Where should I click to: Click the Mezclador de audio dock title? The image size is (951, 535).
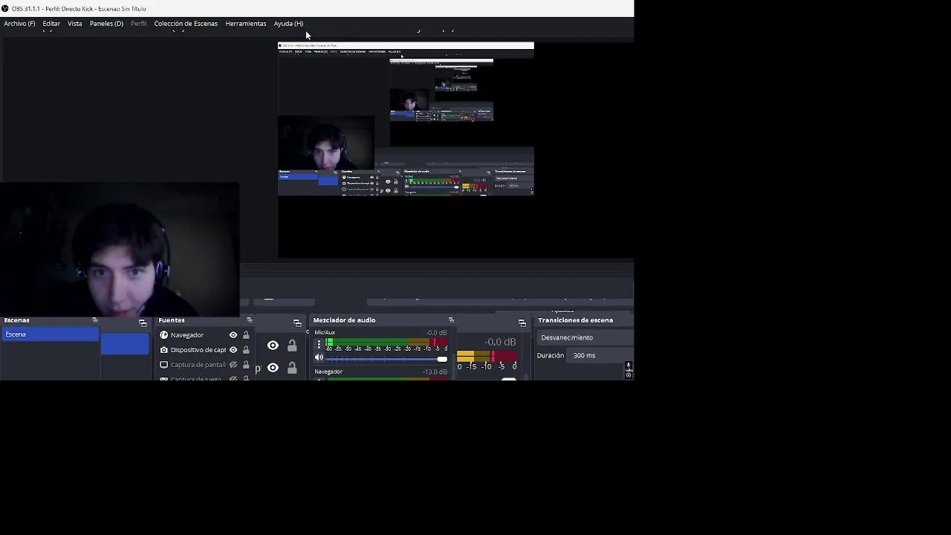(344, 320)
